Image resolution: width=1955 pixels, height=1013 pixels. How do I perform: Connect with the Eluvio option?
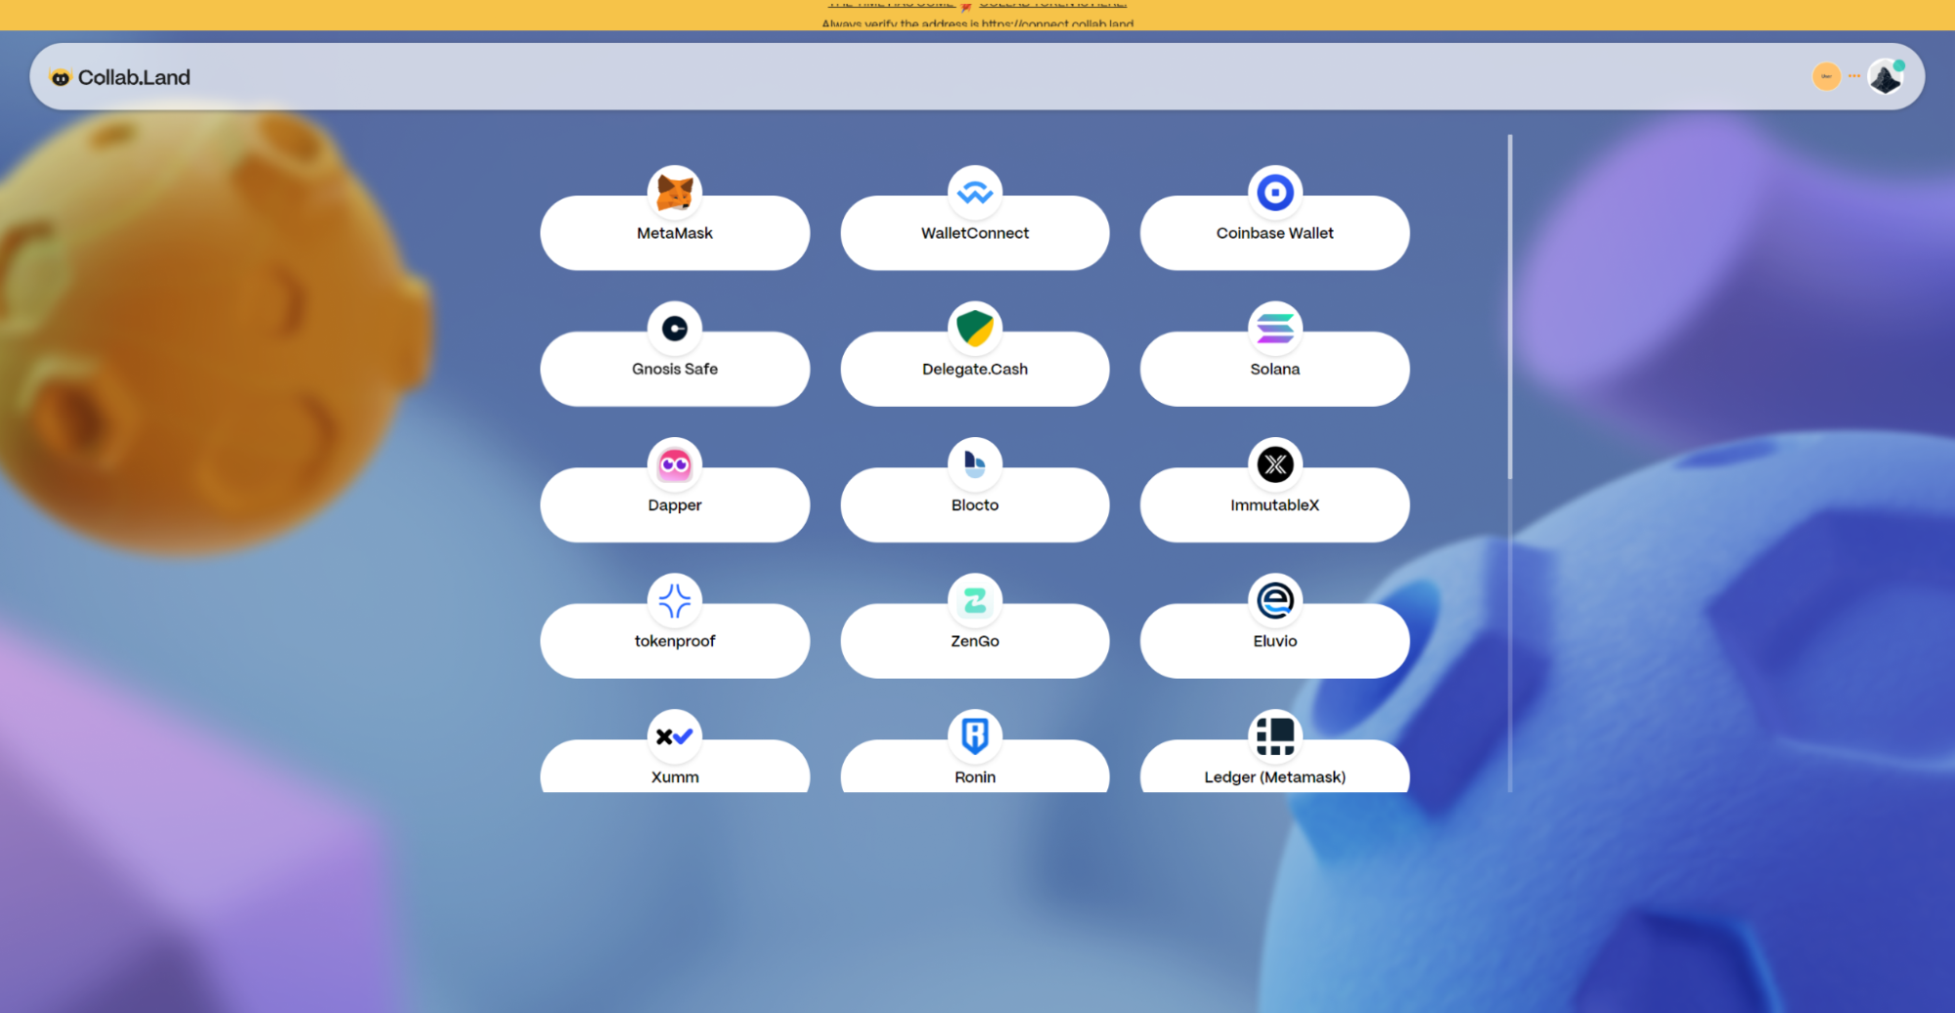point(1274,639)
